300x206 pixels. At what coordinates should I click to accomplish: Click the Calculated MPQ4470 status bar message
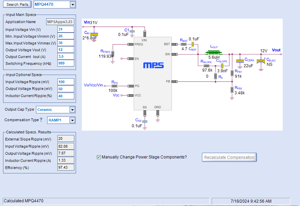click(x=23, y=201)
